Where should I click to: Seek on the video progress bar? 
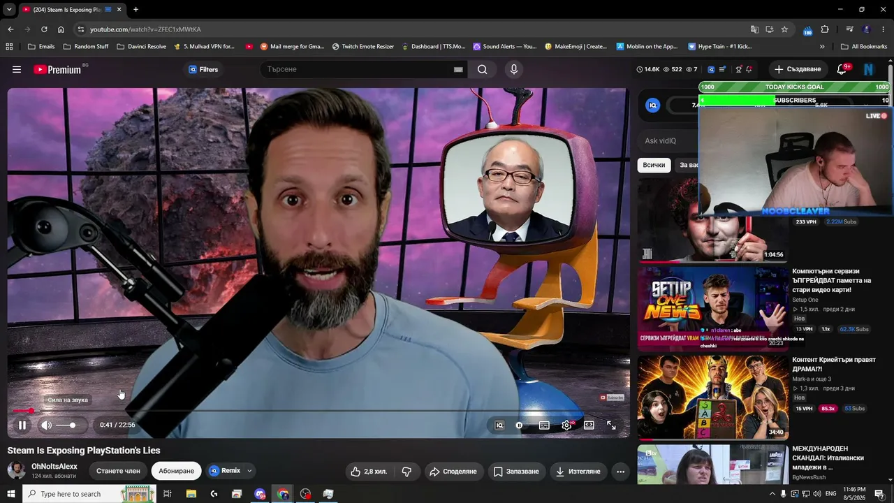318,411
